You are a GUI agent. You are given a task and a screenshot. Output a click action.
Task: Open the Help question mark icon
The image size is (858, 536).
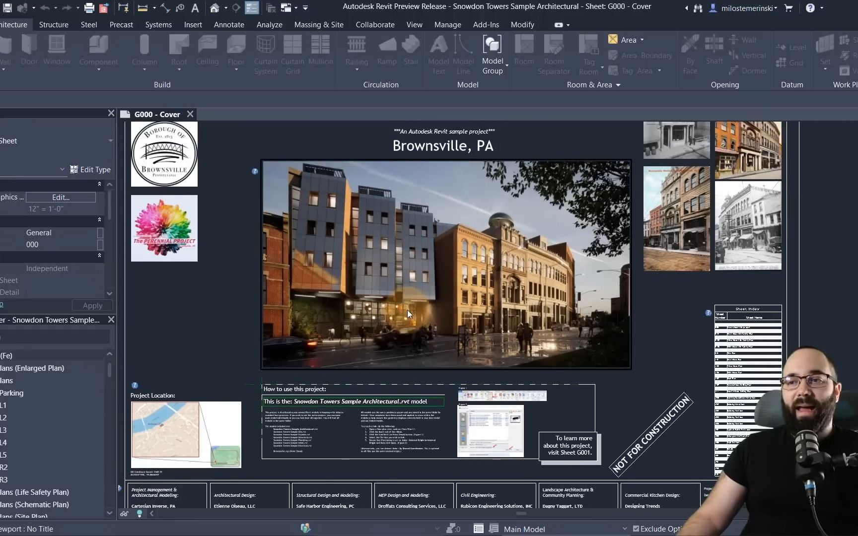coord(810,7)
